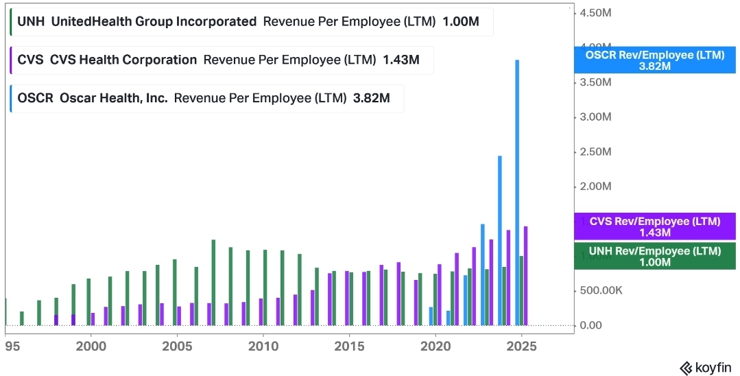Click the 500.00K y-axis label
This screenshot has width=740, height=376.
click(x=601, y=290)
